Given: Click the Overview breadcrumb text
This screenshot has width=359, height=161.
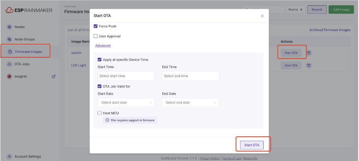Looking at the screenshot, I should coord(70,6).
